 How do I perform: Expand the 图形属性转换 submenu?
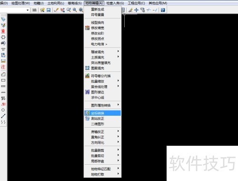[102, 105]
